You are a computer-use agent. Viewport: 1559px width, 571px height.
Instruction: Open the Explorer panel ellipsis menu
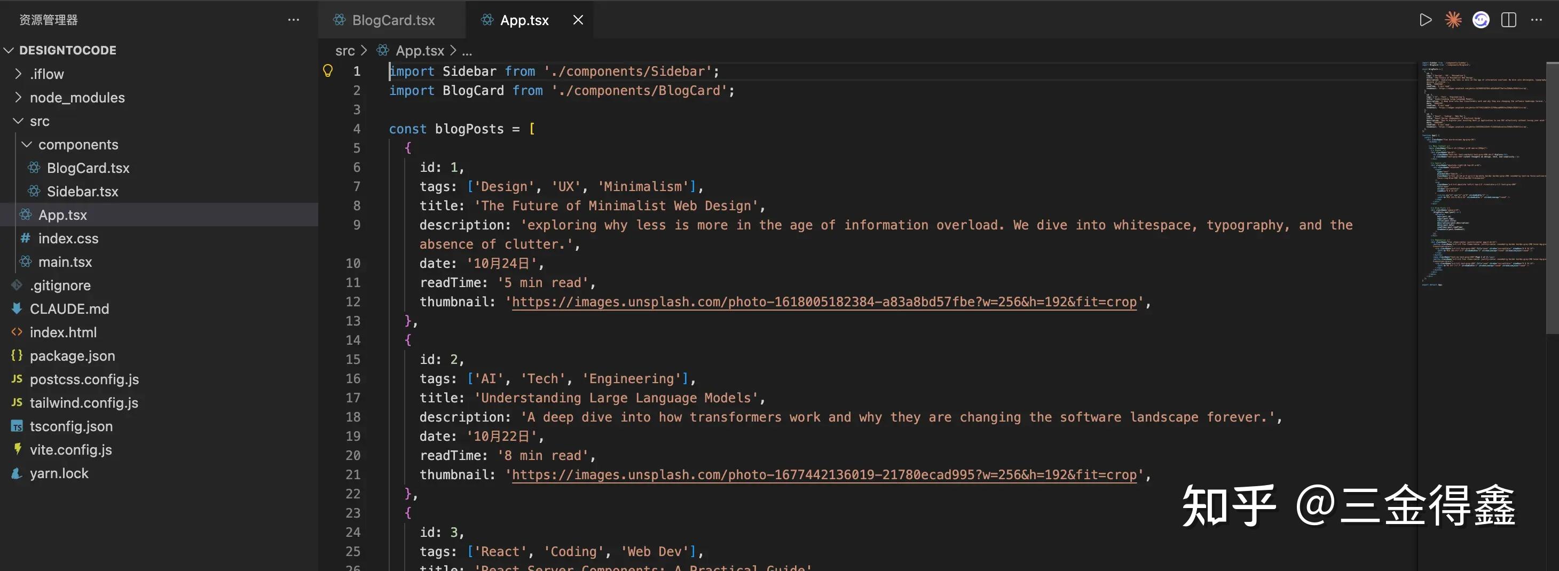click(294, 20)
